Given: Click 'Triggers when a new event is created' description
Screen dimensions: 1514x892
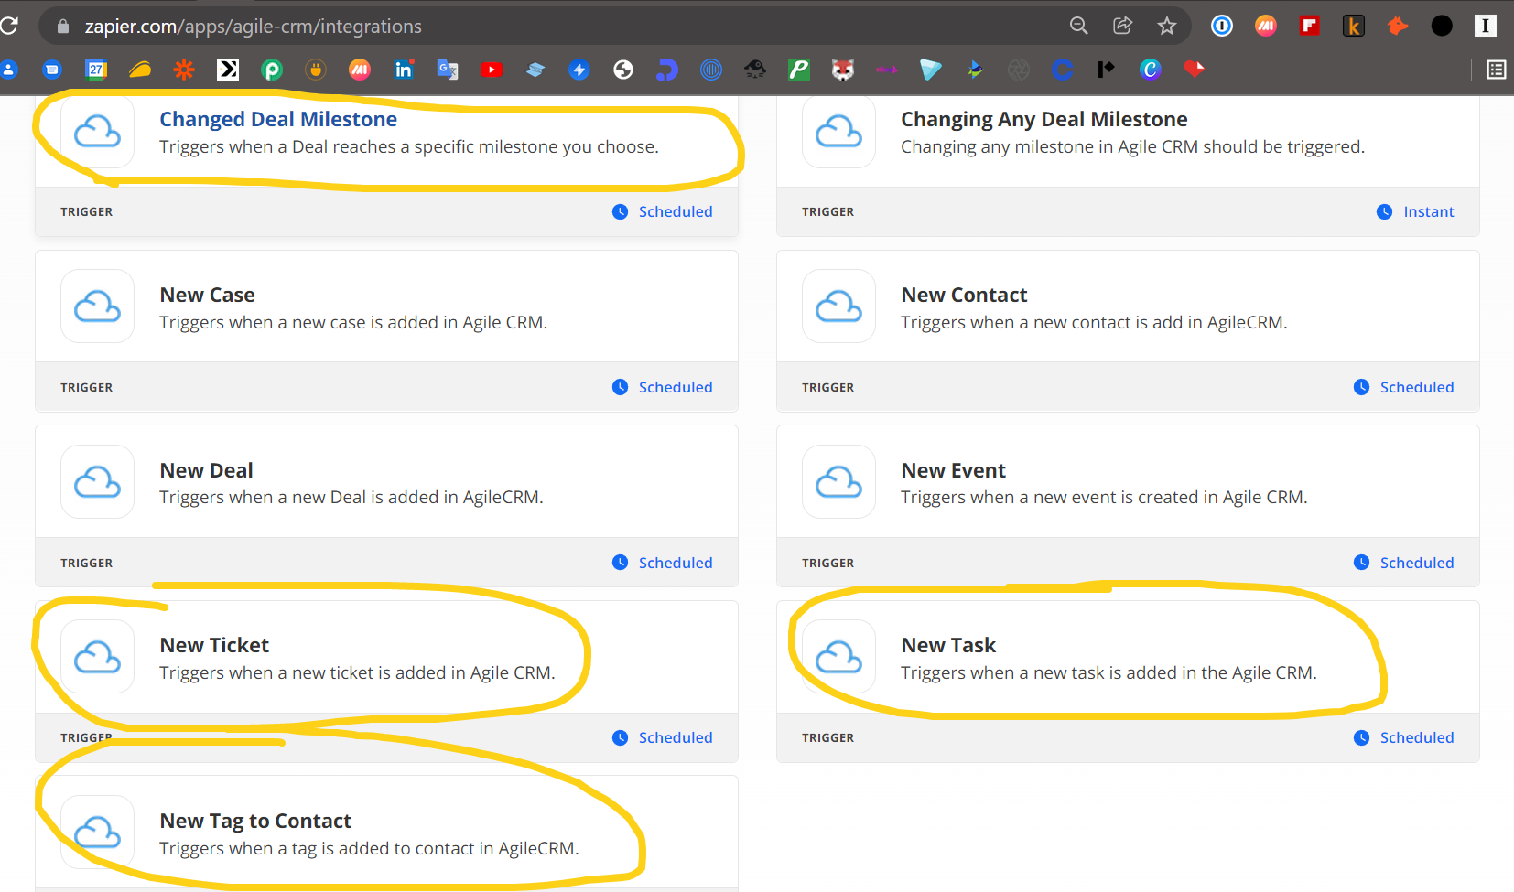Looking at the screenshot, I should coord(1104,497).
